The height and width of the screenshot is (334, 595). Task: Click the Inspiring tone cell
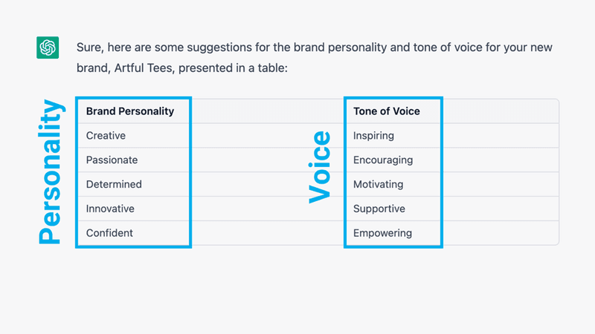(373, 136)
